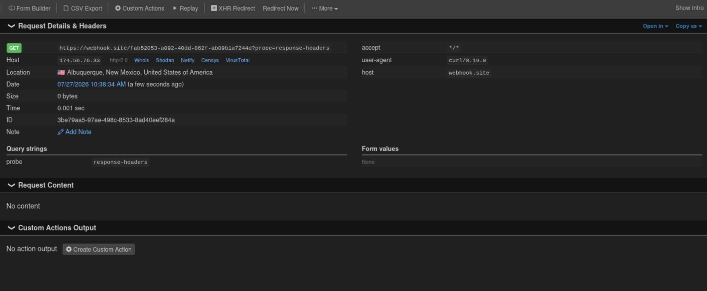Click the play triangle icon for Replay
The width and height of the screenshot is (707, 291).
[175, 8]
